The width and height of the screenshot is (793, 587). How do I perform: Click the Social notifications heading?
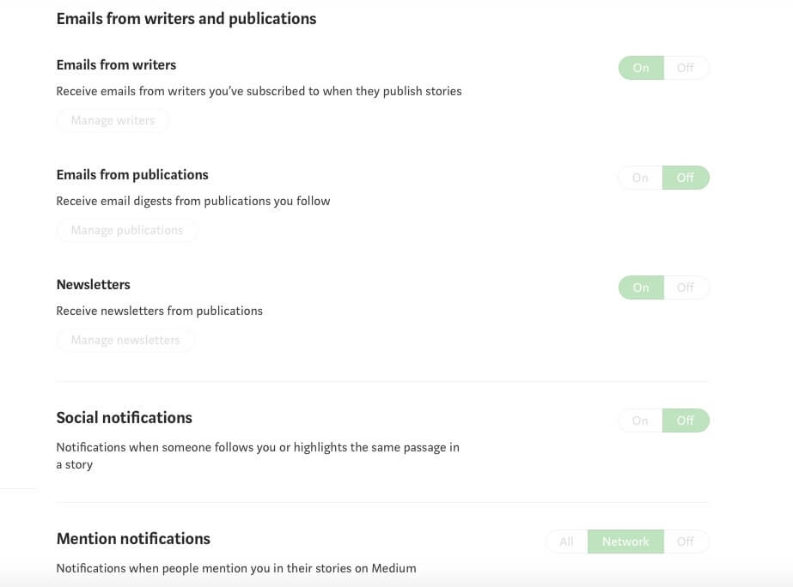point(124,418)
